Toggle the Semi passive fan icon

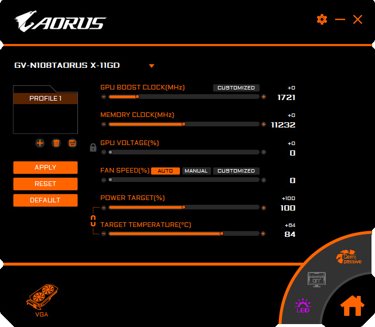pyautogui.click(x=349, y=257)
